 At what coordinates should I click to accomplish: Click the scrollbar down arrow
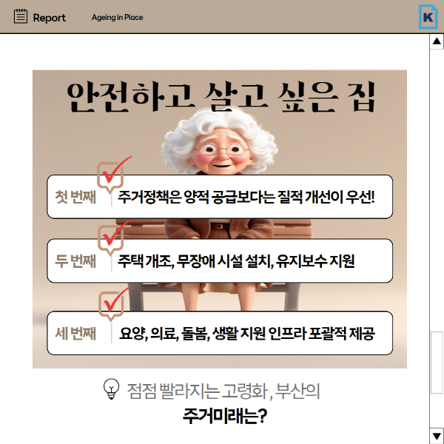[437, 436]
